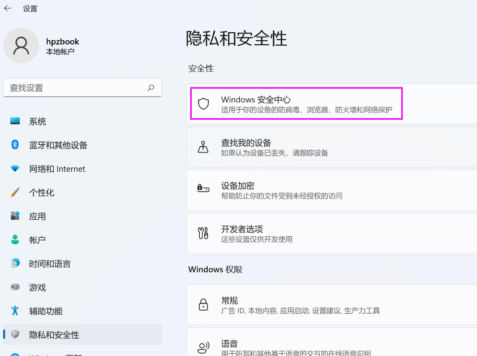Open 系统 settings category
Screen dimensions: 477x356
(83, 121)
